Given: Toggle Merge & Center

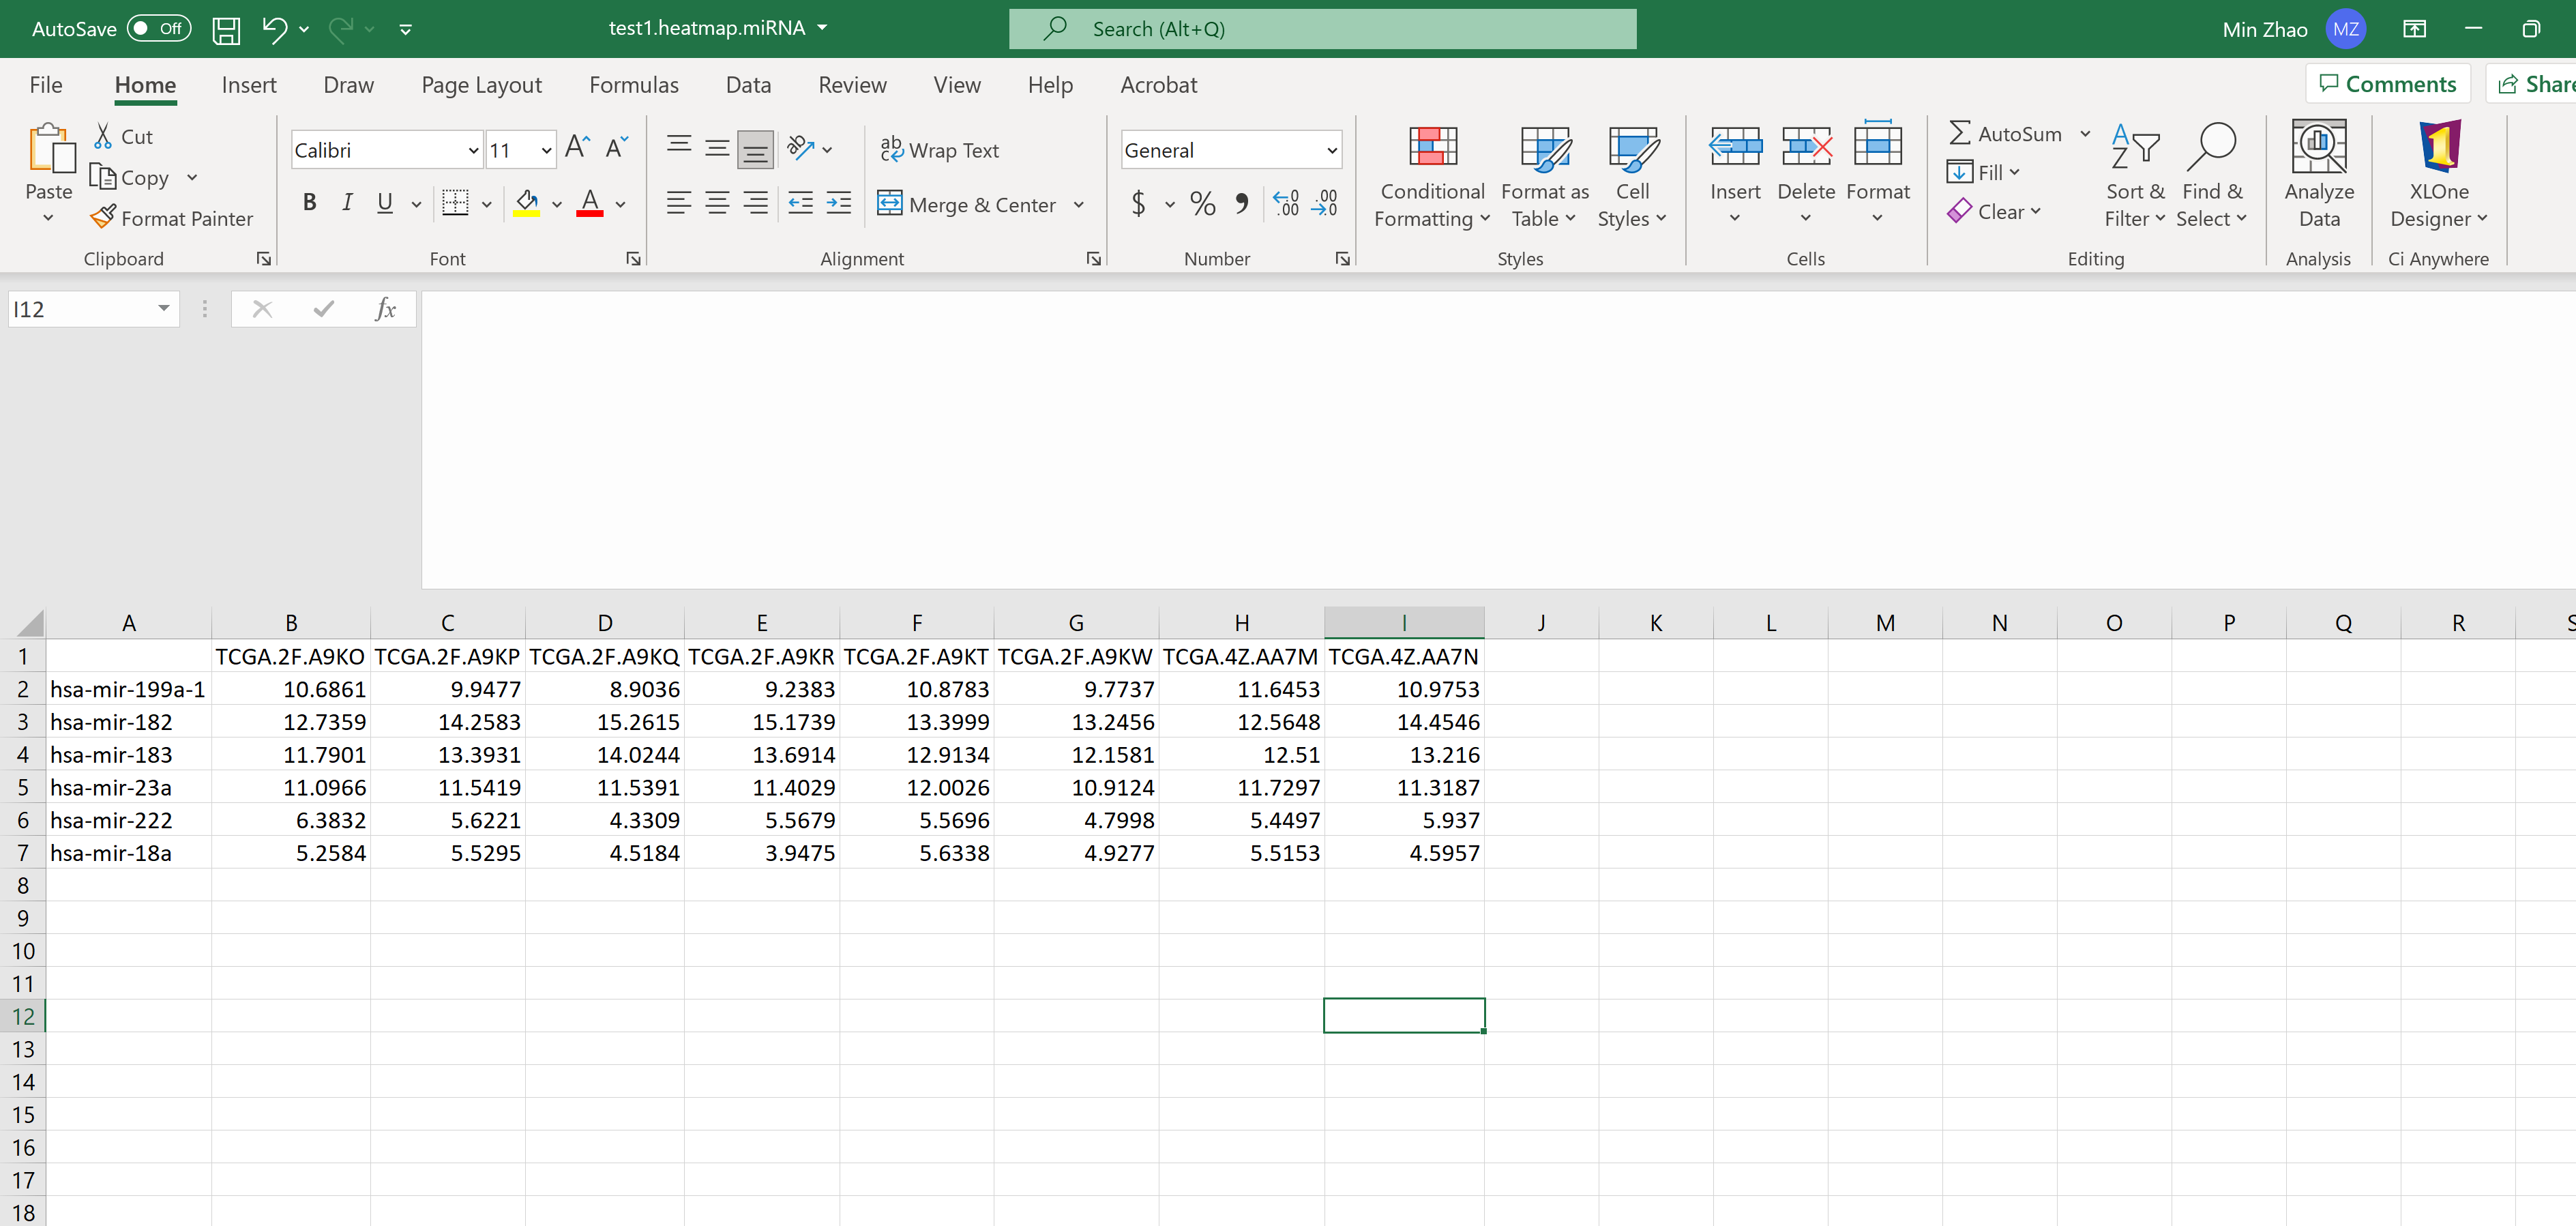Looking at the screenshot, I should (x=966, y=204).
